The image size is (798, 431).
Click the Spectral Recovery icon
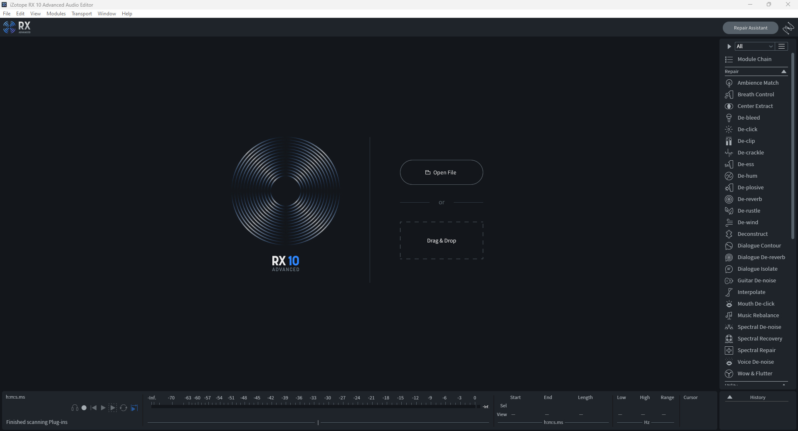(x=729, y=339)
